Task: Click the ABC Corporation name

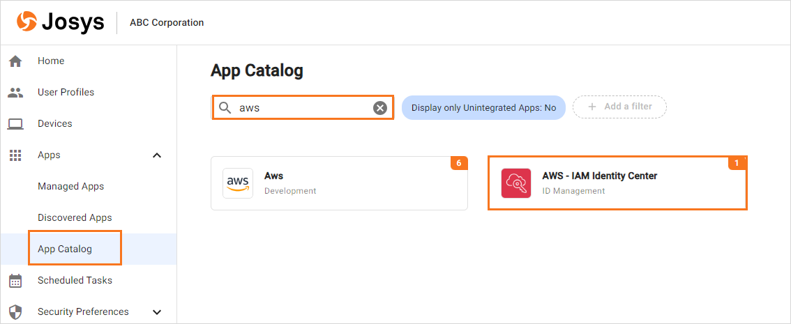Action: click(x=167, y=23)
